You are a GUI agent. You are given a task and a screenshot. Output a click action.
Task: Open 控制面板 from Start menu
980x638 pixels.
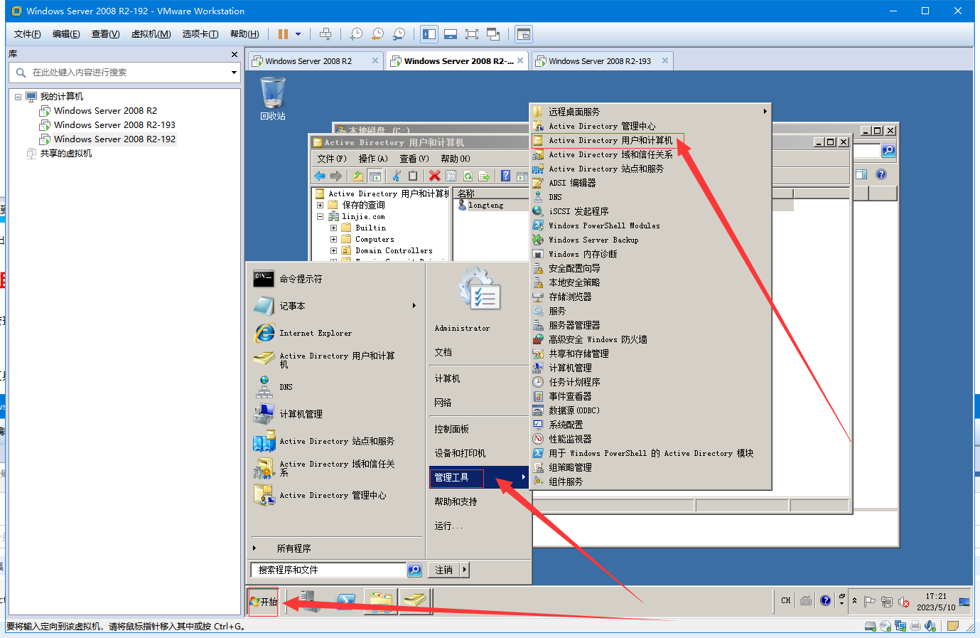tap(452, 429)
